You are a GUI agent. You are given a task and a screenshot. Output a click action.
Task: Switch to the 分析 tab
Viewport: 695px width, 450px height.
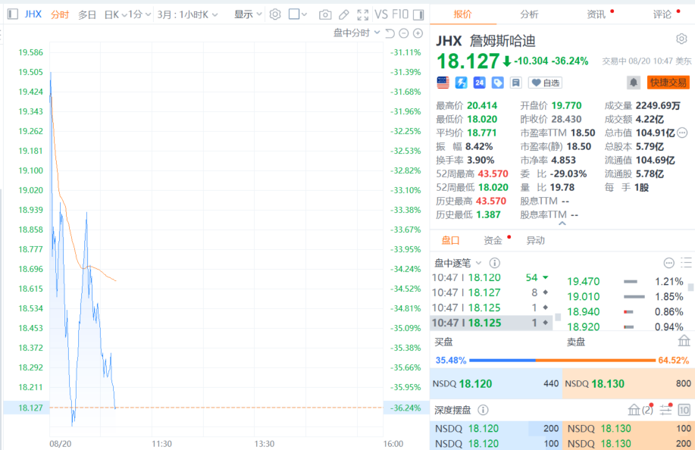(x=529, y=14)
